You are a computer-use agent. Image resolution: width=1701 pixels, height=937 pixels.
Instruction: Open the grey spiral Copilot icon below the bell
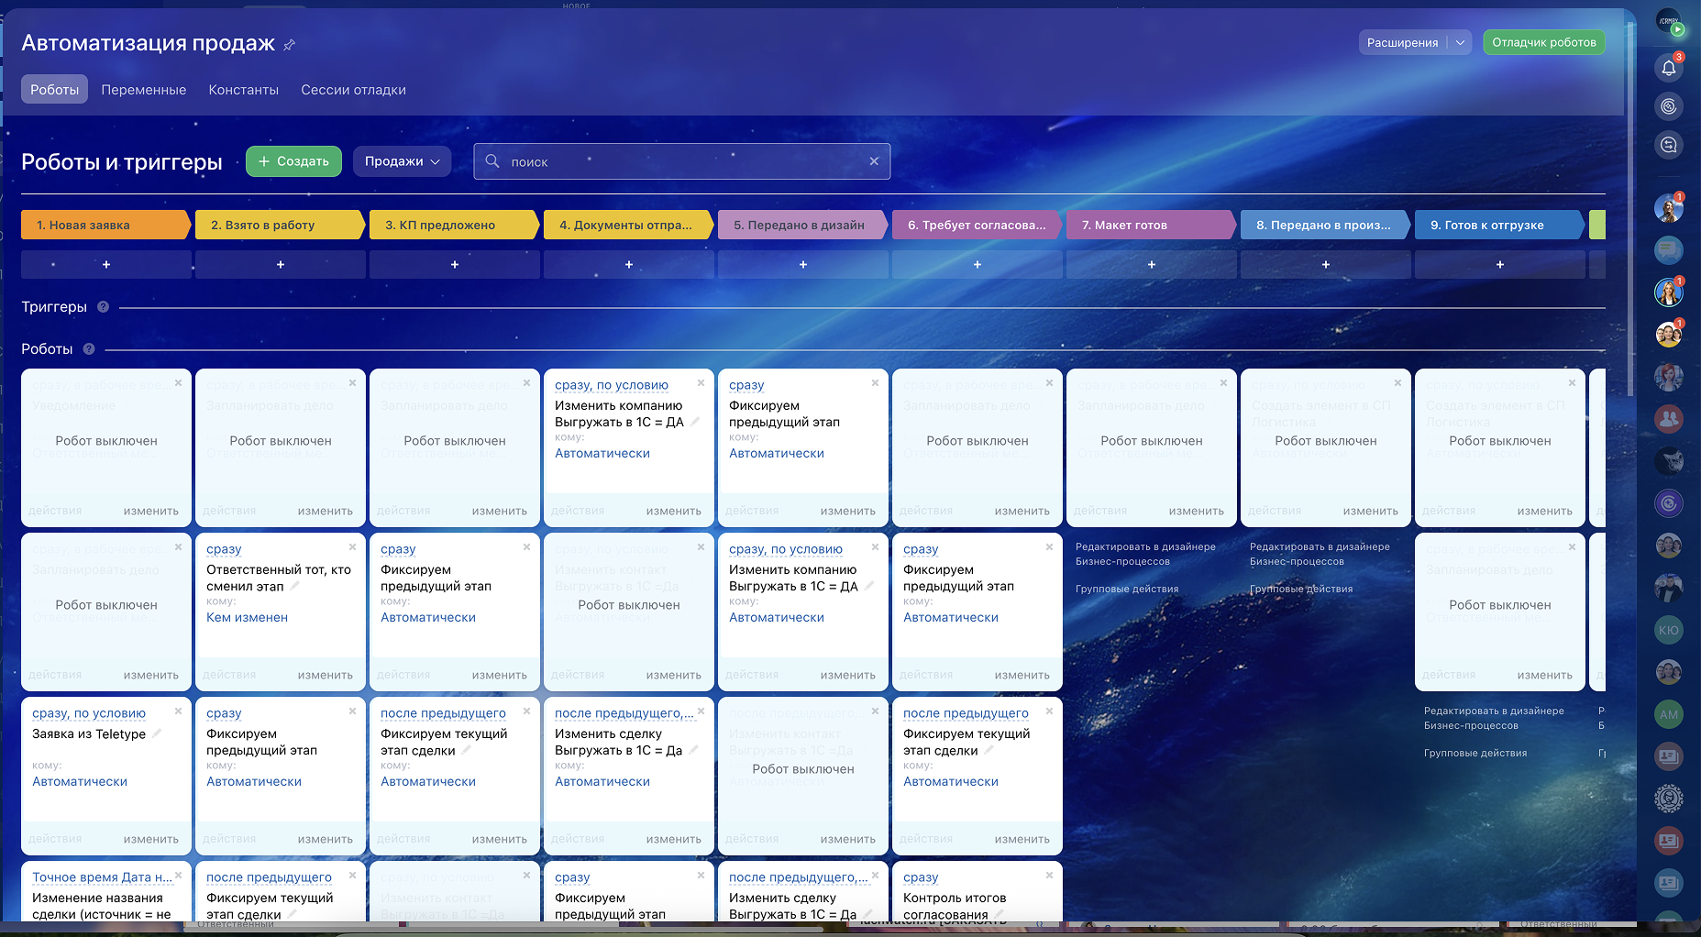(x=1669, y=106)
